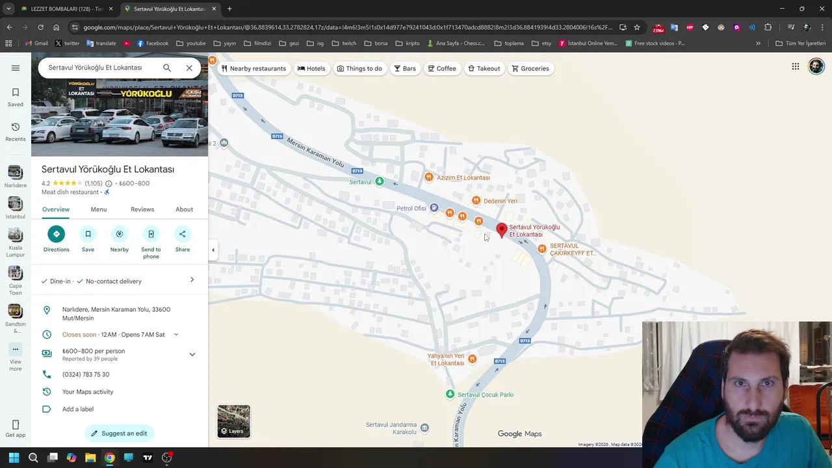The image size is (832, 468).
Task: Click the Chrome address bar URL
Action: tap(348, 27)
